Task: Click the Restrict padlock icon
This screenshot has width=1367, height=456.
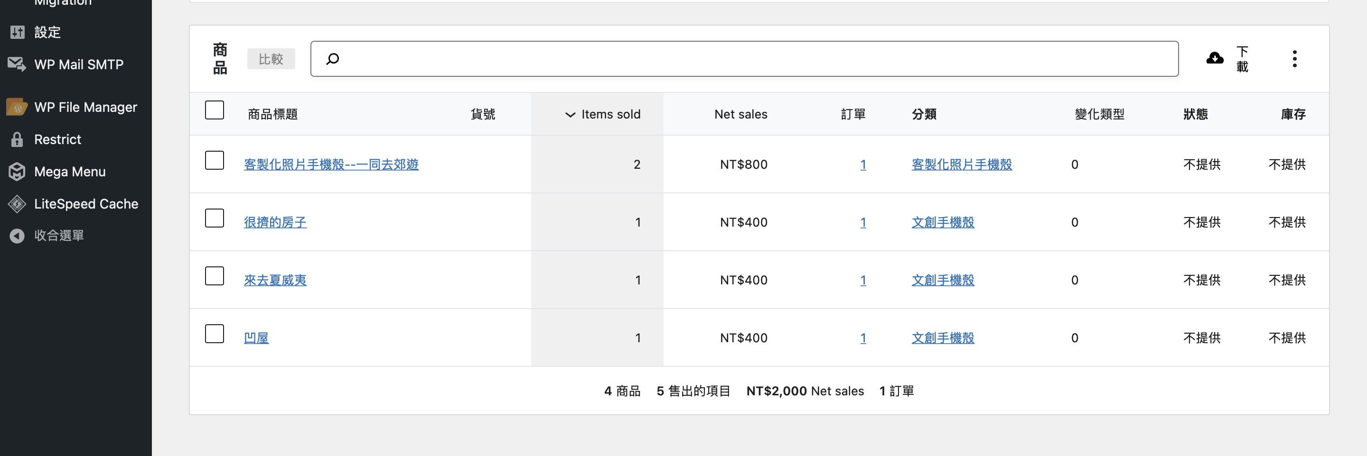Action: pyautogui.click(x=17, y=139)
